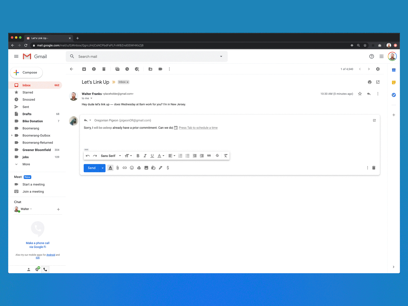Apply strikethrough formatting to reply text
The width and height of the screenshot is (408, 306).
pyautogui.click(x=217, y=156)
